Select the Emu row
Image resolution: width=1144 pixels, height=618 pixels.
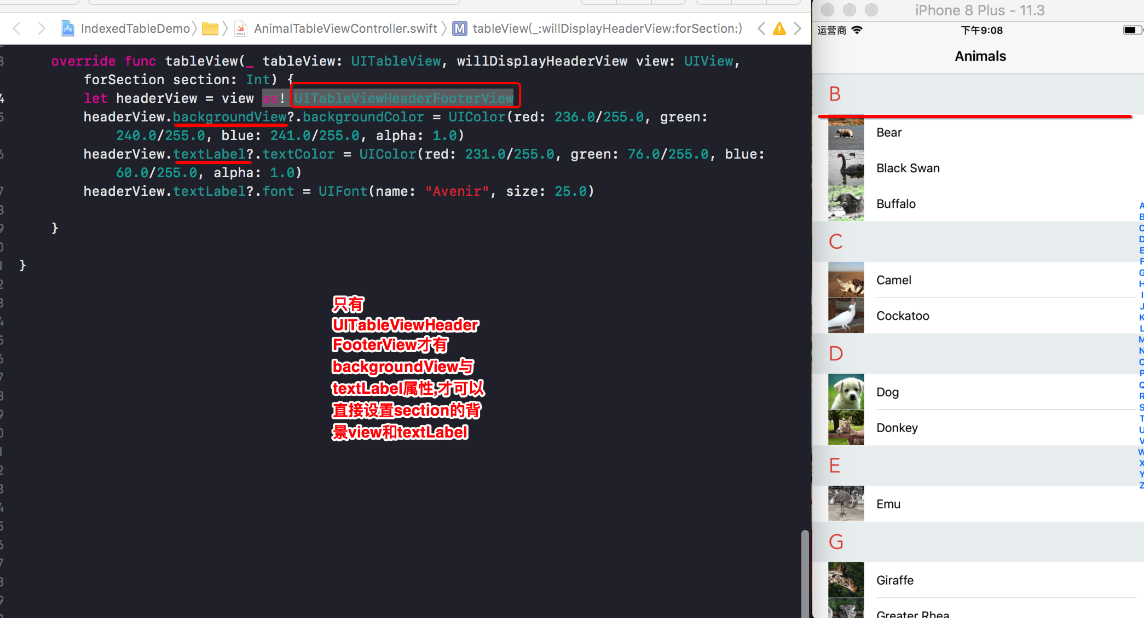click(x=978, y=504)
